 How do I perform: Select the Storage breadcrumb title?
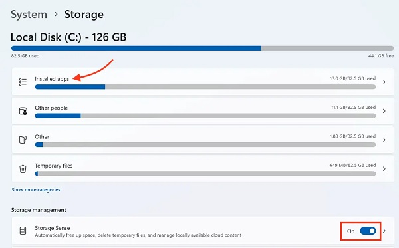click(84, 15)
